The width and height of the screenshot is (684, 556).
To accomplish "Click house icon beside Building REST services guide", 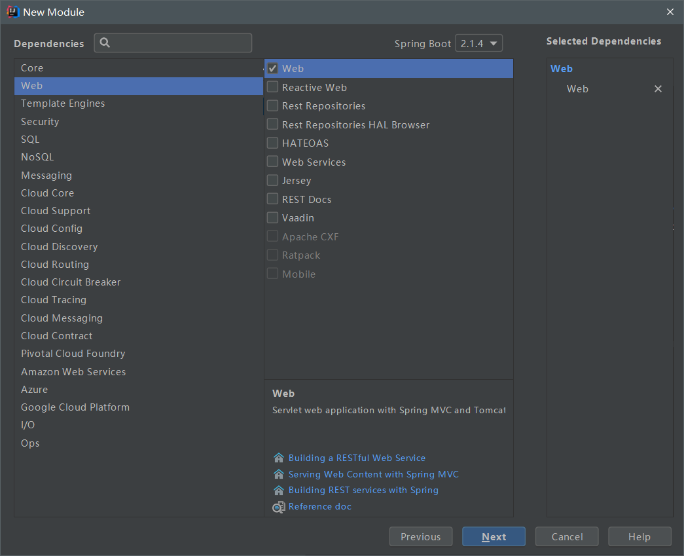I will tap(279, 490).
